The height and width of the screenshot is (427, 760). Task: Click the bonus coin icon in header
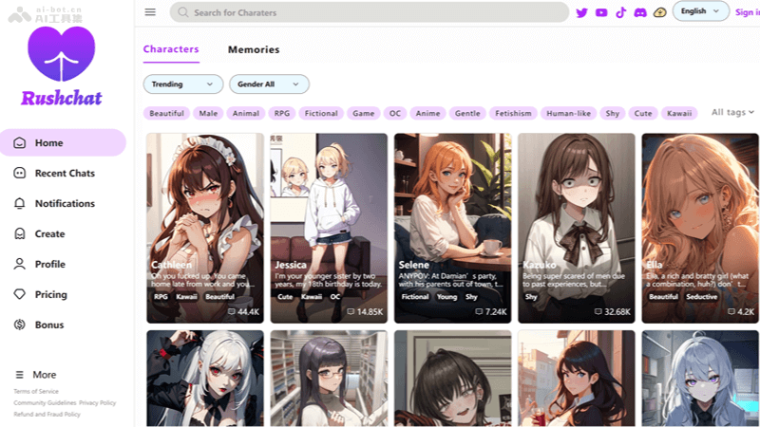tap(659, 12)
